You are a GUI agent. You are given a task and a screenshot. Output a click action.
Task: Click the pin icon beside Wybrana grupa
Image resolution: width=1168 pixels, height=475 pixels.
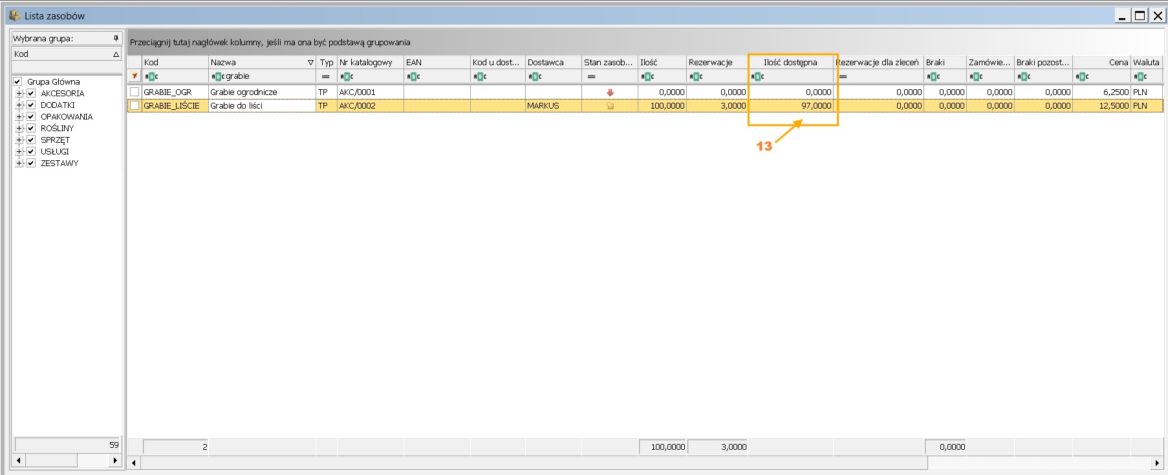pos(116,38)
